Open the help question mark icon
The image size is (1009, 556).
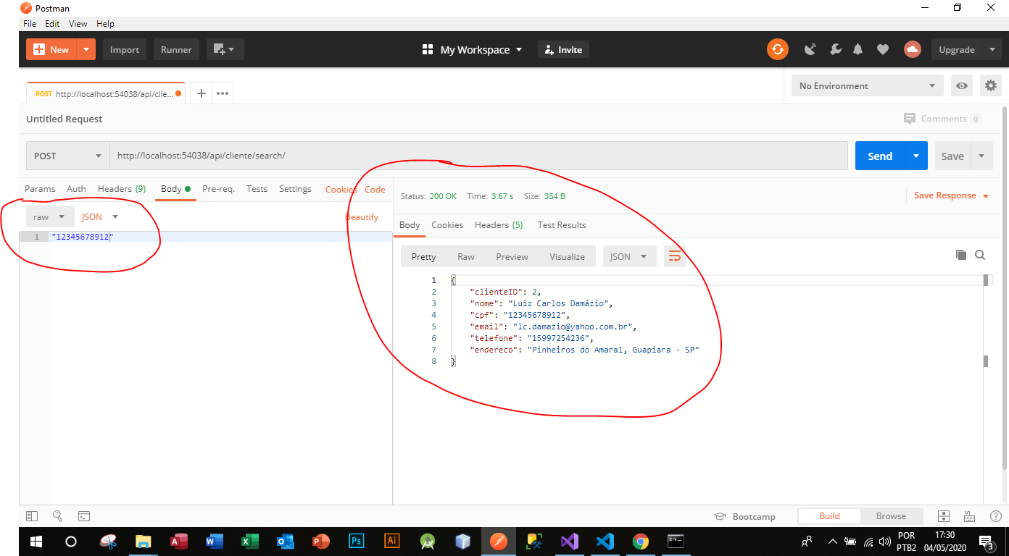[995, 516]
